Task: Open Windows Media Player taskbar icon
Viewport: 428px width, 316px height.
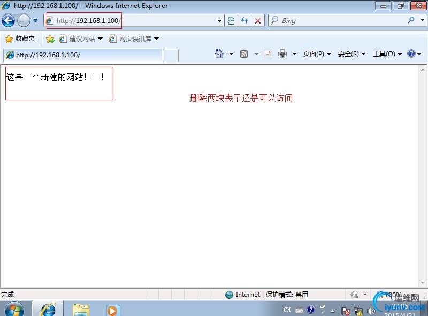Action: (x=112, y=310)
